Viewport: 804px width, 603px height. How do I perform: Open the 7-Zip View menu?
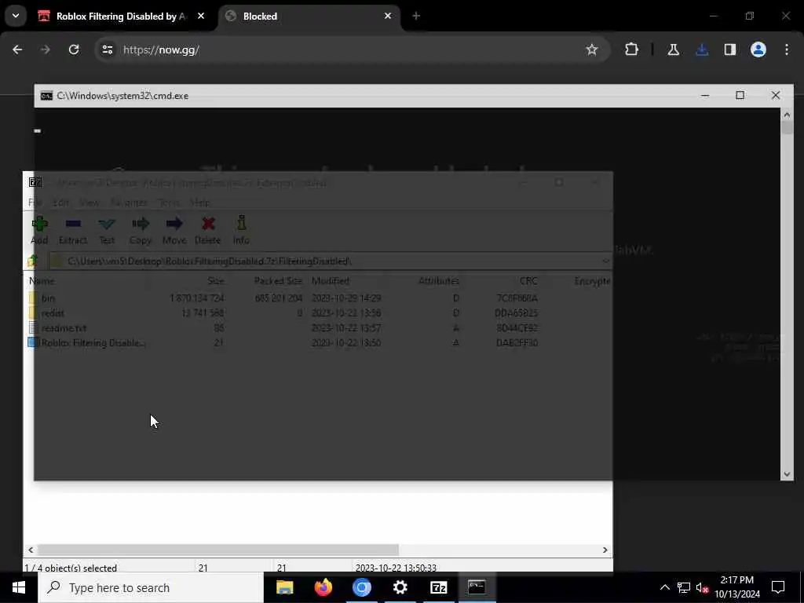90,203
